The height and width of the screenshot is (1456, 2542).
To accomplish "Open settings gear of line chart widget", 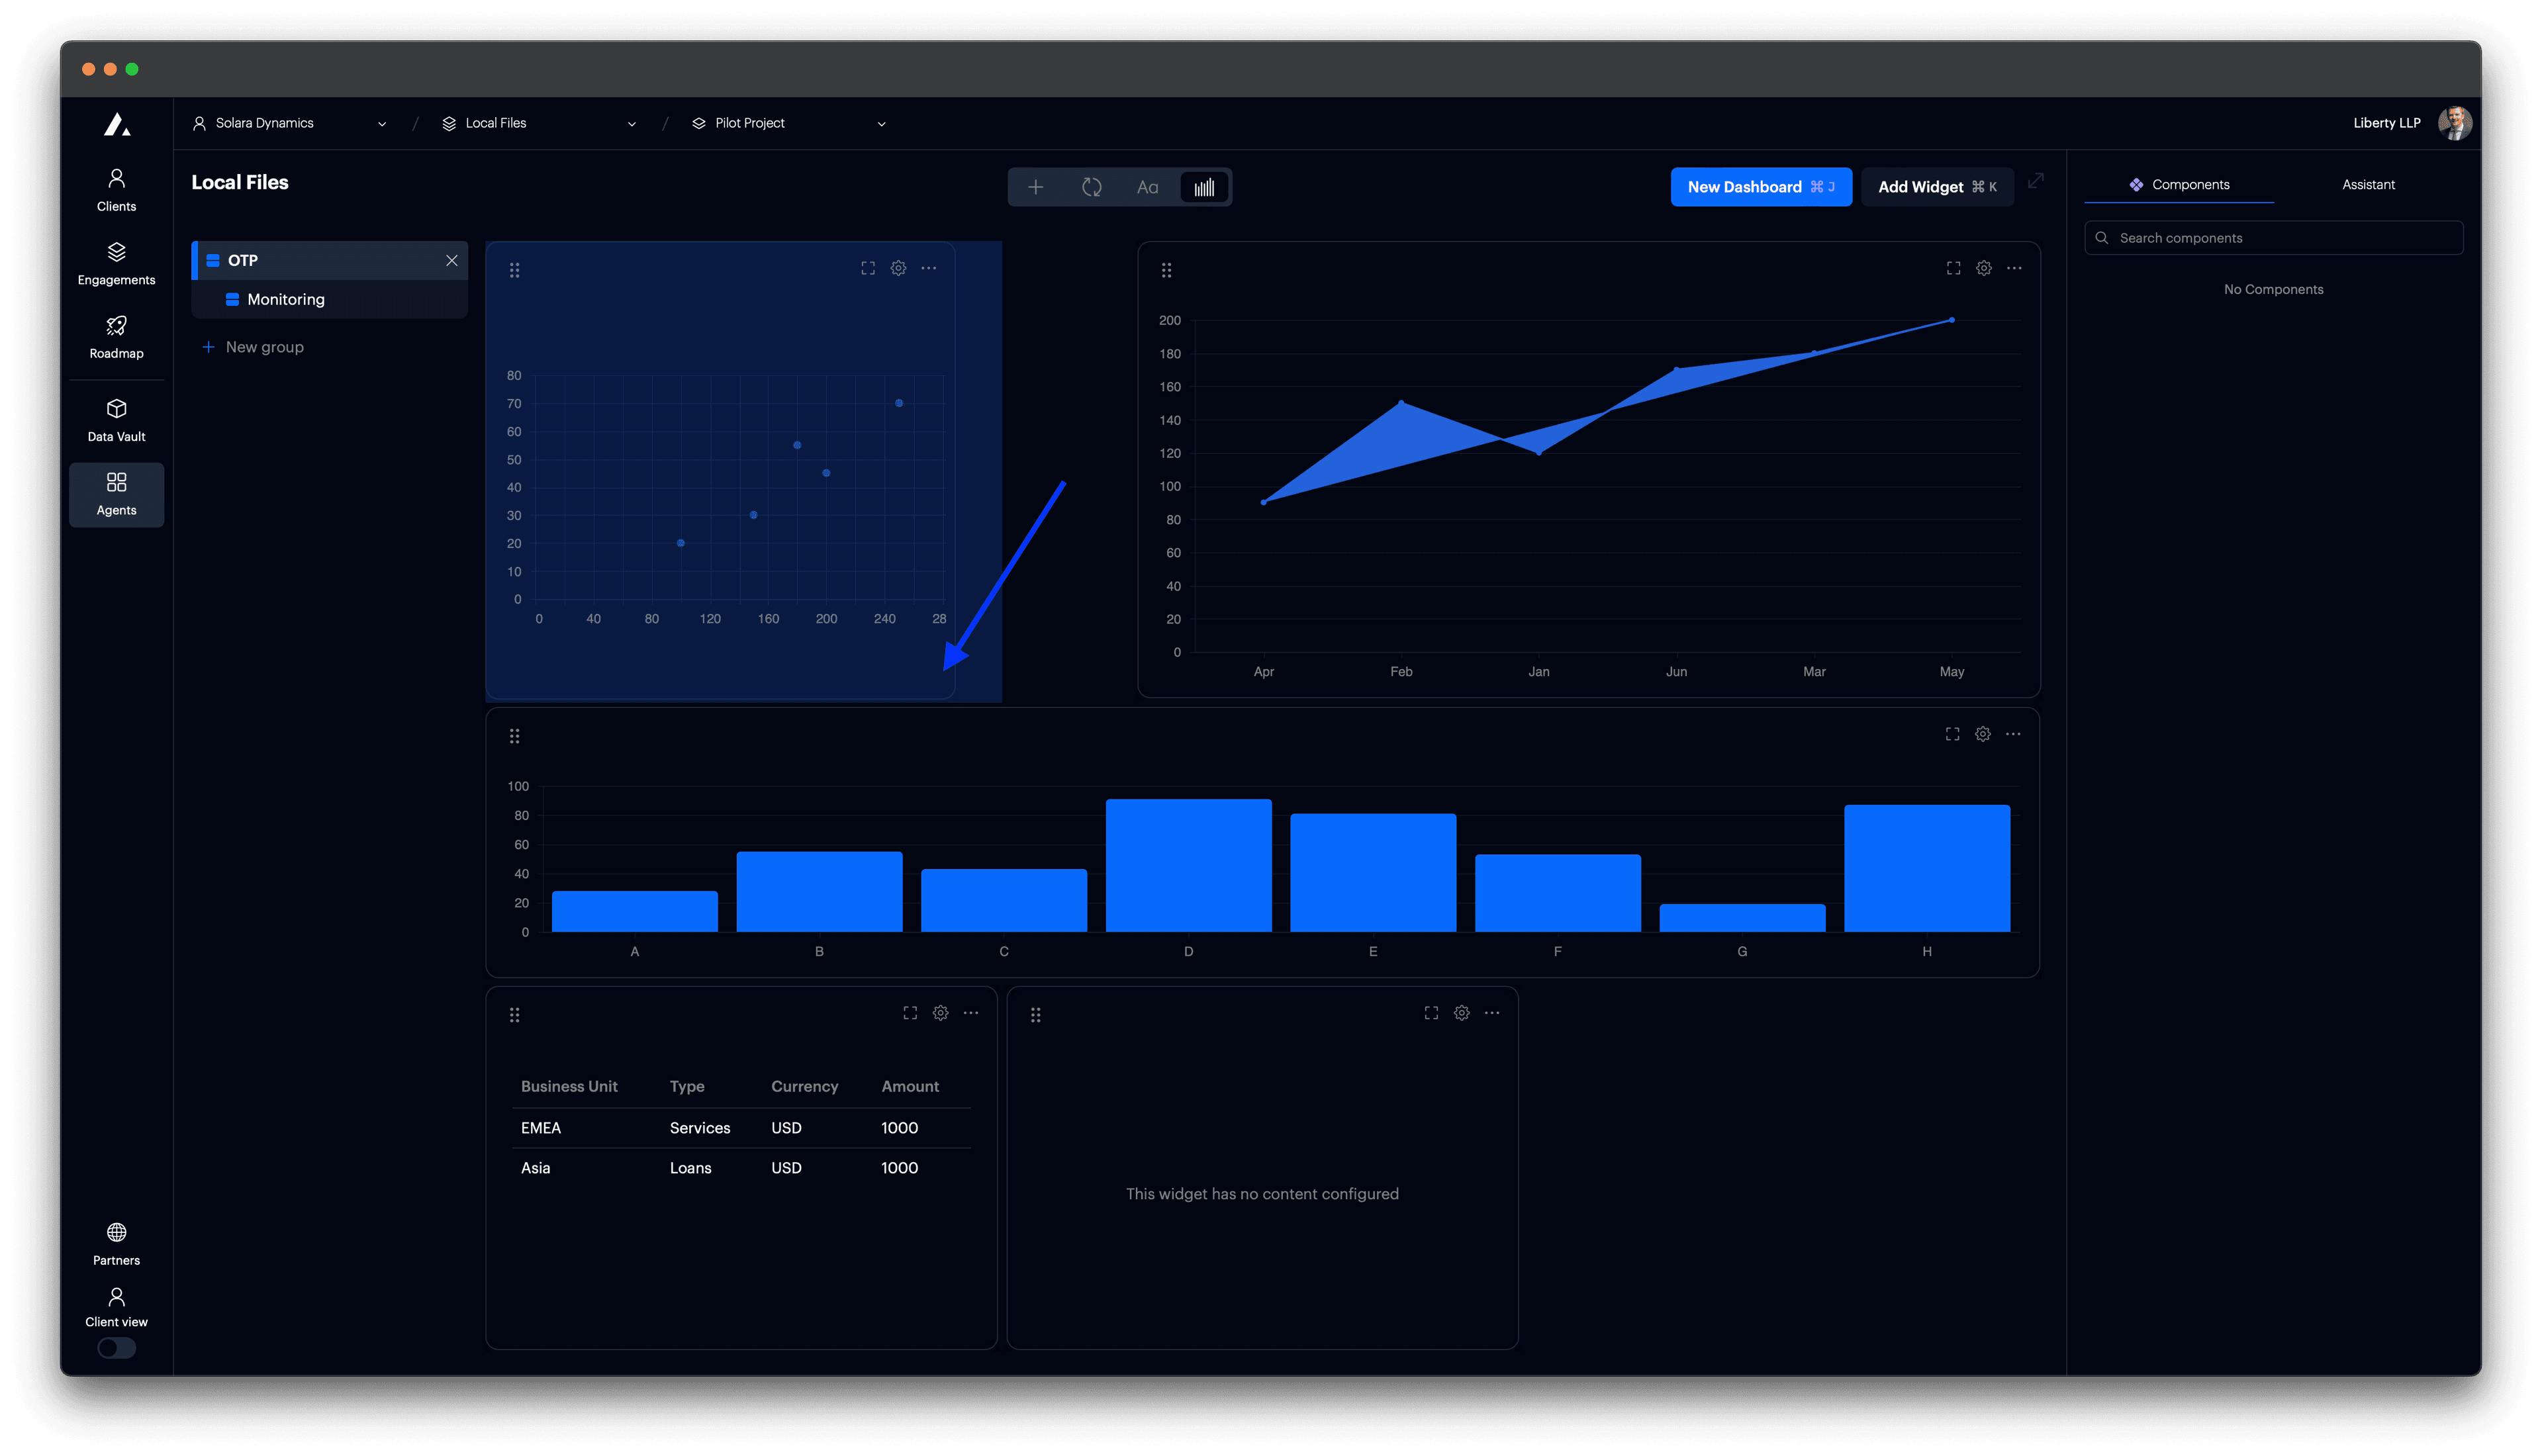I will pyautogui.click(x=1983, y=268).
